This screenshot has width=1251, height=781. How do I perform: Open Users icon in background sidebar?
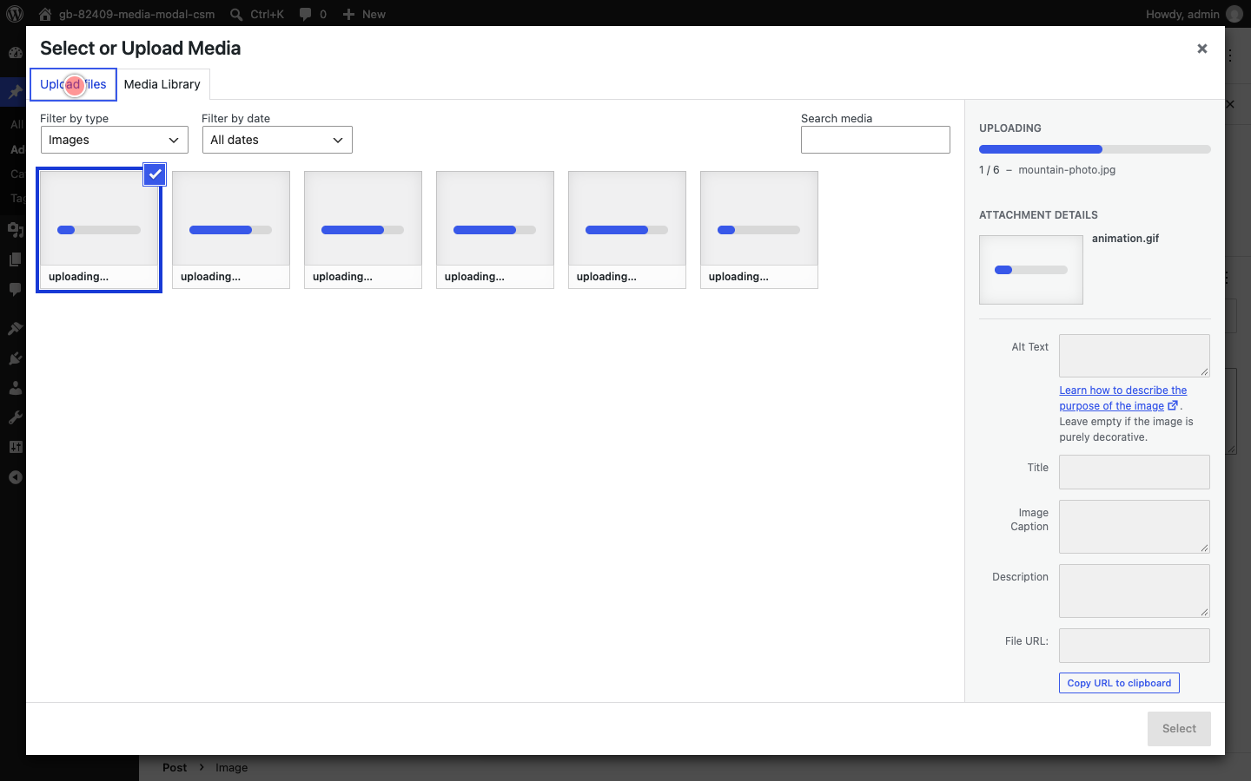coord(15,388)
